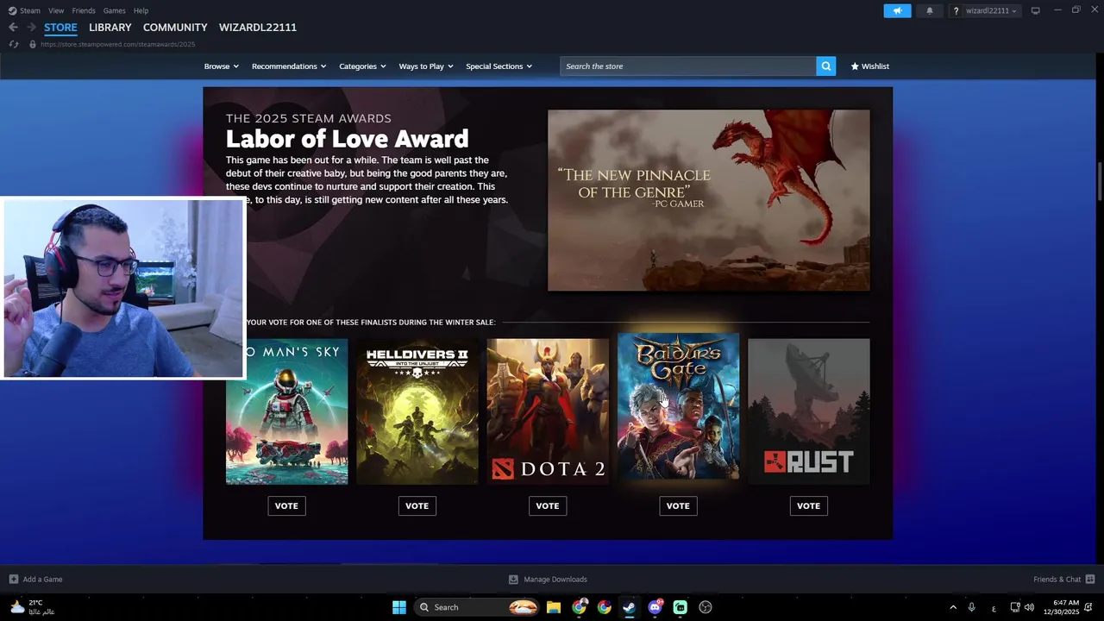Open the OBS Studio taskbar icon

click(706, 607)
